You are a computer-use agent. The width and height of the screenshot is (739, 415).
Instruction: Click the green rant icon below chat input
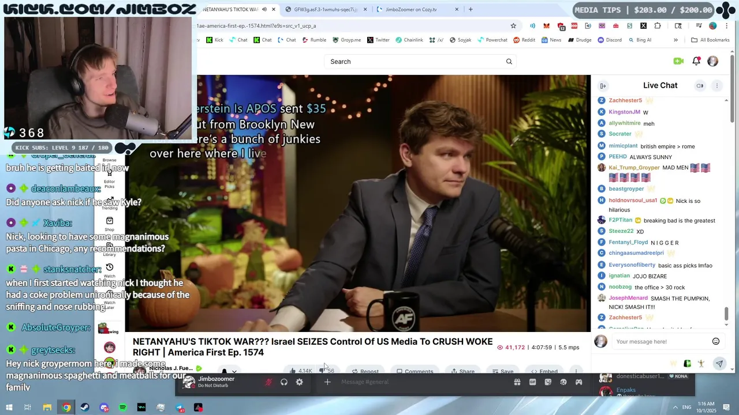click(x=687, y=364)
